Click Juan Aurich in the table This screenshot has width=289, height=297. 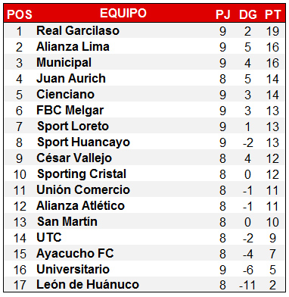[x=71, y=78]
